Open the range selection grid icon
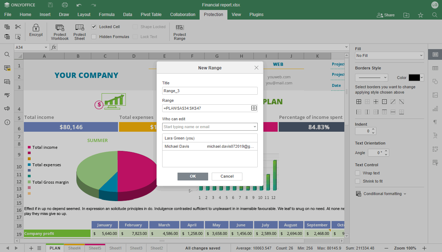442x252 pixels. coord(254,108)
